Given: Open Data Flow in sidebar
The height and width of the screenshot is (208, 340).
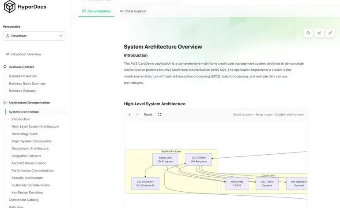Looking at the screenshot, I should [x=16, y=207].
